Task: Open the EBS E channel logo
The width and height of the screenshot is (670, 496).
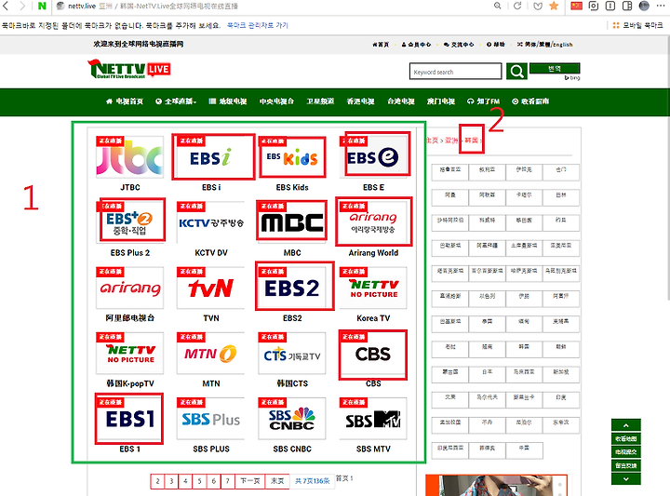Action: (x=373, y=156)
